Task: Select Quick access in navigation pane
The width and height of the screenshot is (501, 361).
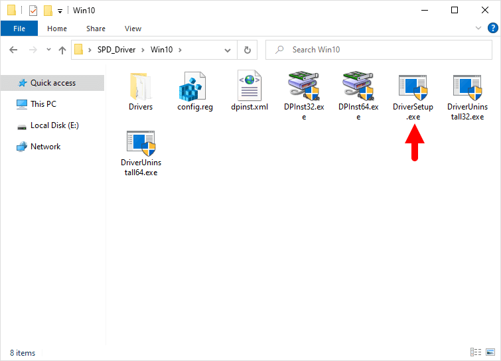Action: (x=52, y=83)
